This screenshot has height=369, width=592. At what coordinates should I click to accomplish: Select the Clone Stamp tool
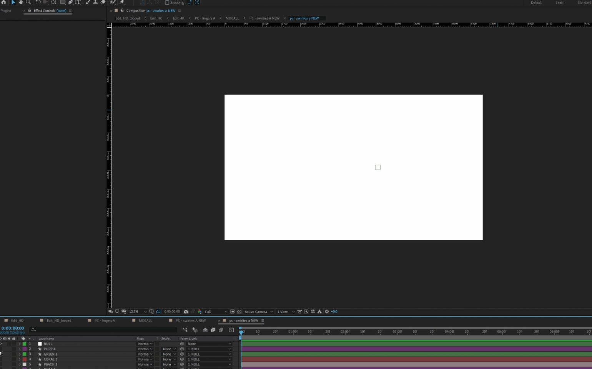pos(95,2)
